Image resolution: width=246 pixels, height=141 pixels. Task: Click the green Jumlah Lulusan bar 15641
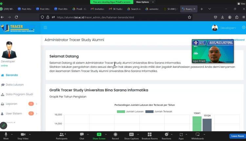(197, 124)
